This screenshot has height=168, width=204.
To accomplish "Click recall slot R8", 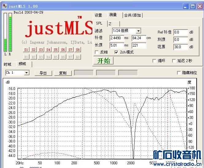I will 78,57.
